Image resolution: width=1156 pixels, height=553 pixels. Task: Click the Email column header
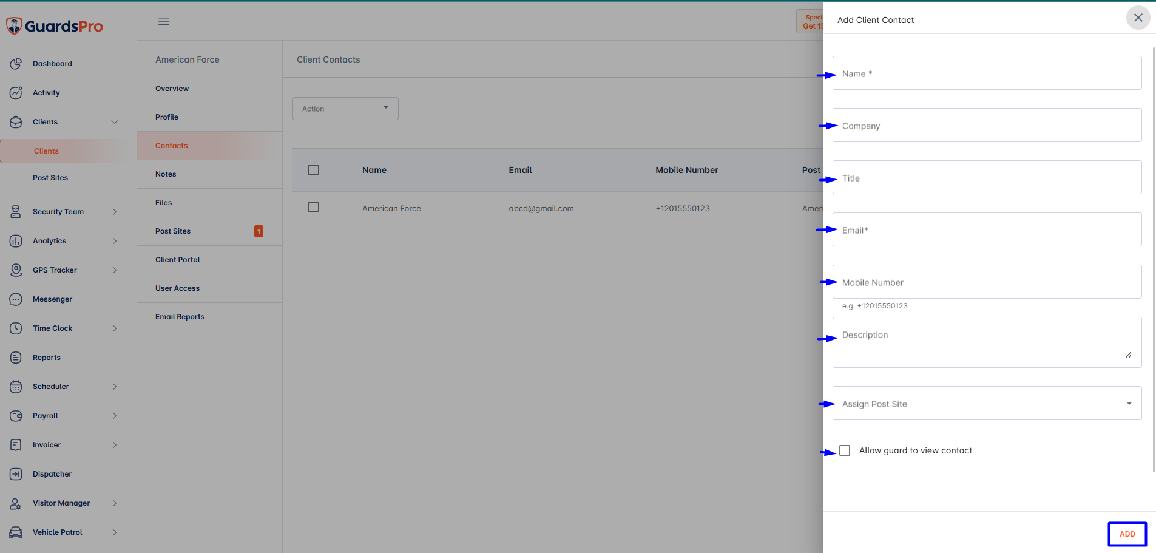[x=520, y=170]
